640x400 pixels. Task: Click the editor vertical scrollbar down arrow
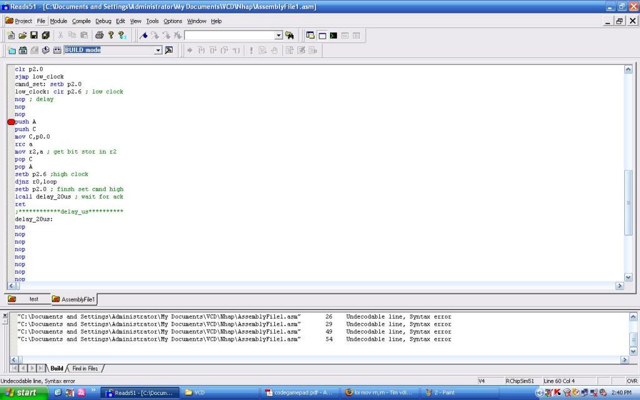click(628, 277)
